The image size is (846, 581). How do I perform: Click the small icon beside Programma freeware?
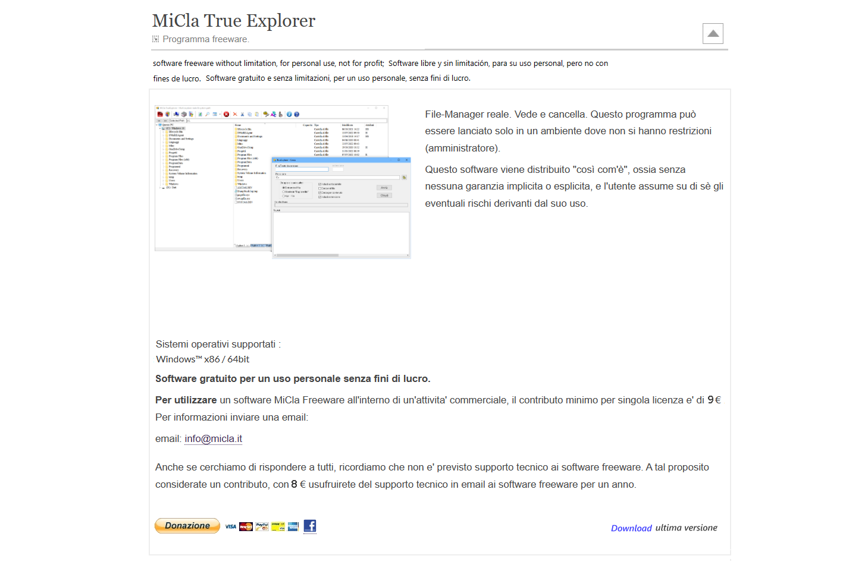pos(155,39)
